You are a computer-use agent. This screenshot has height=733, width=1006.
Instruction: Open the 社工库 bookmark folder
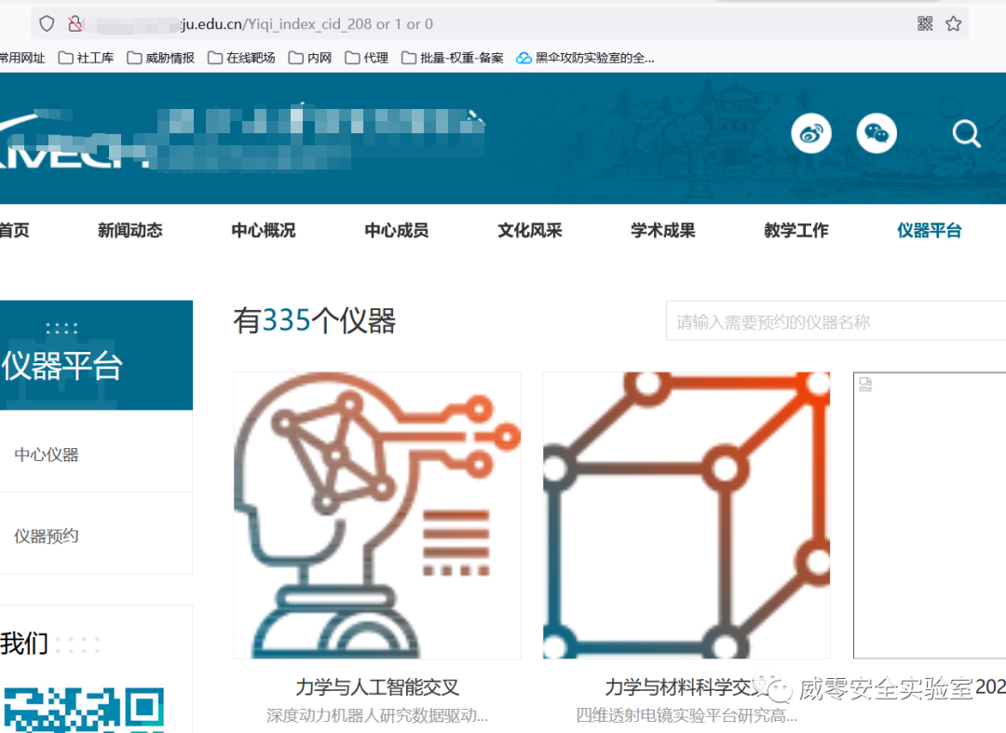pyautogui.click(x=86, y=58)
